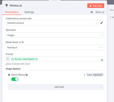Click the pencil icon to edit credential

102,23
